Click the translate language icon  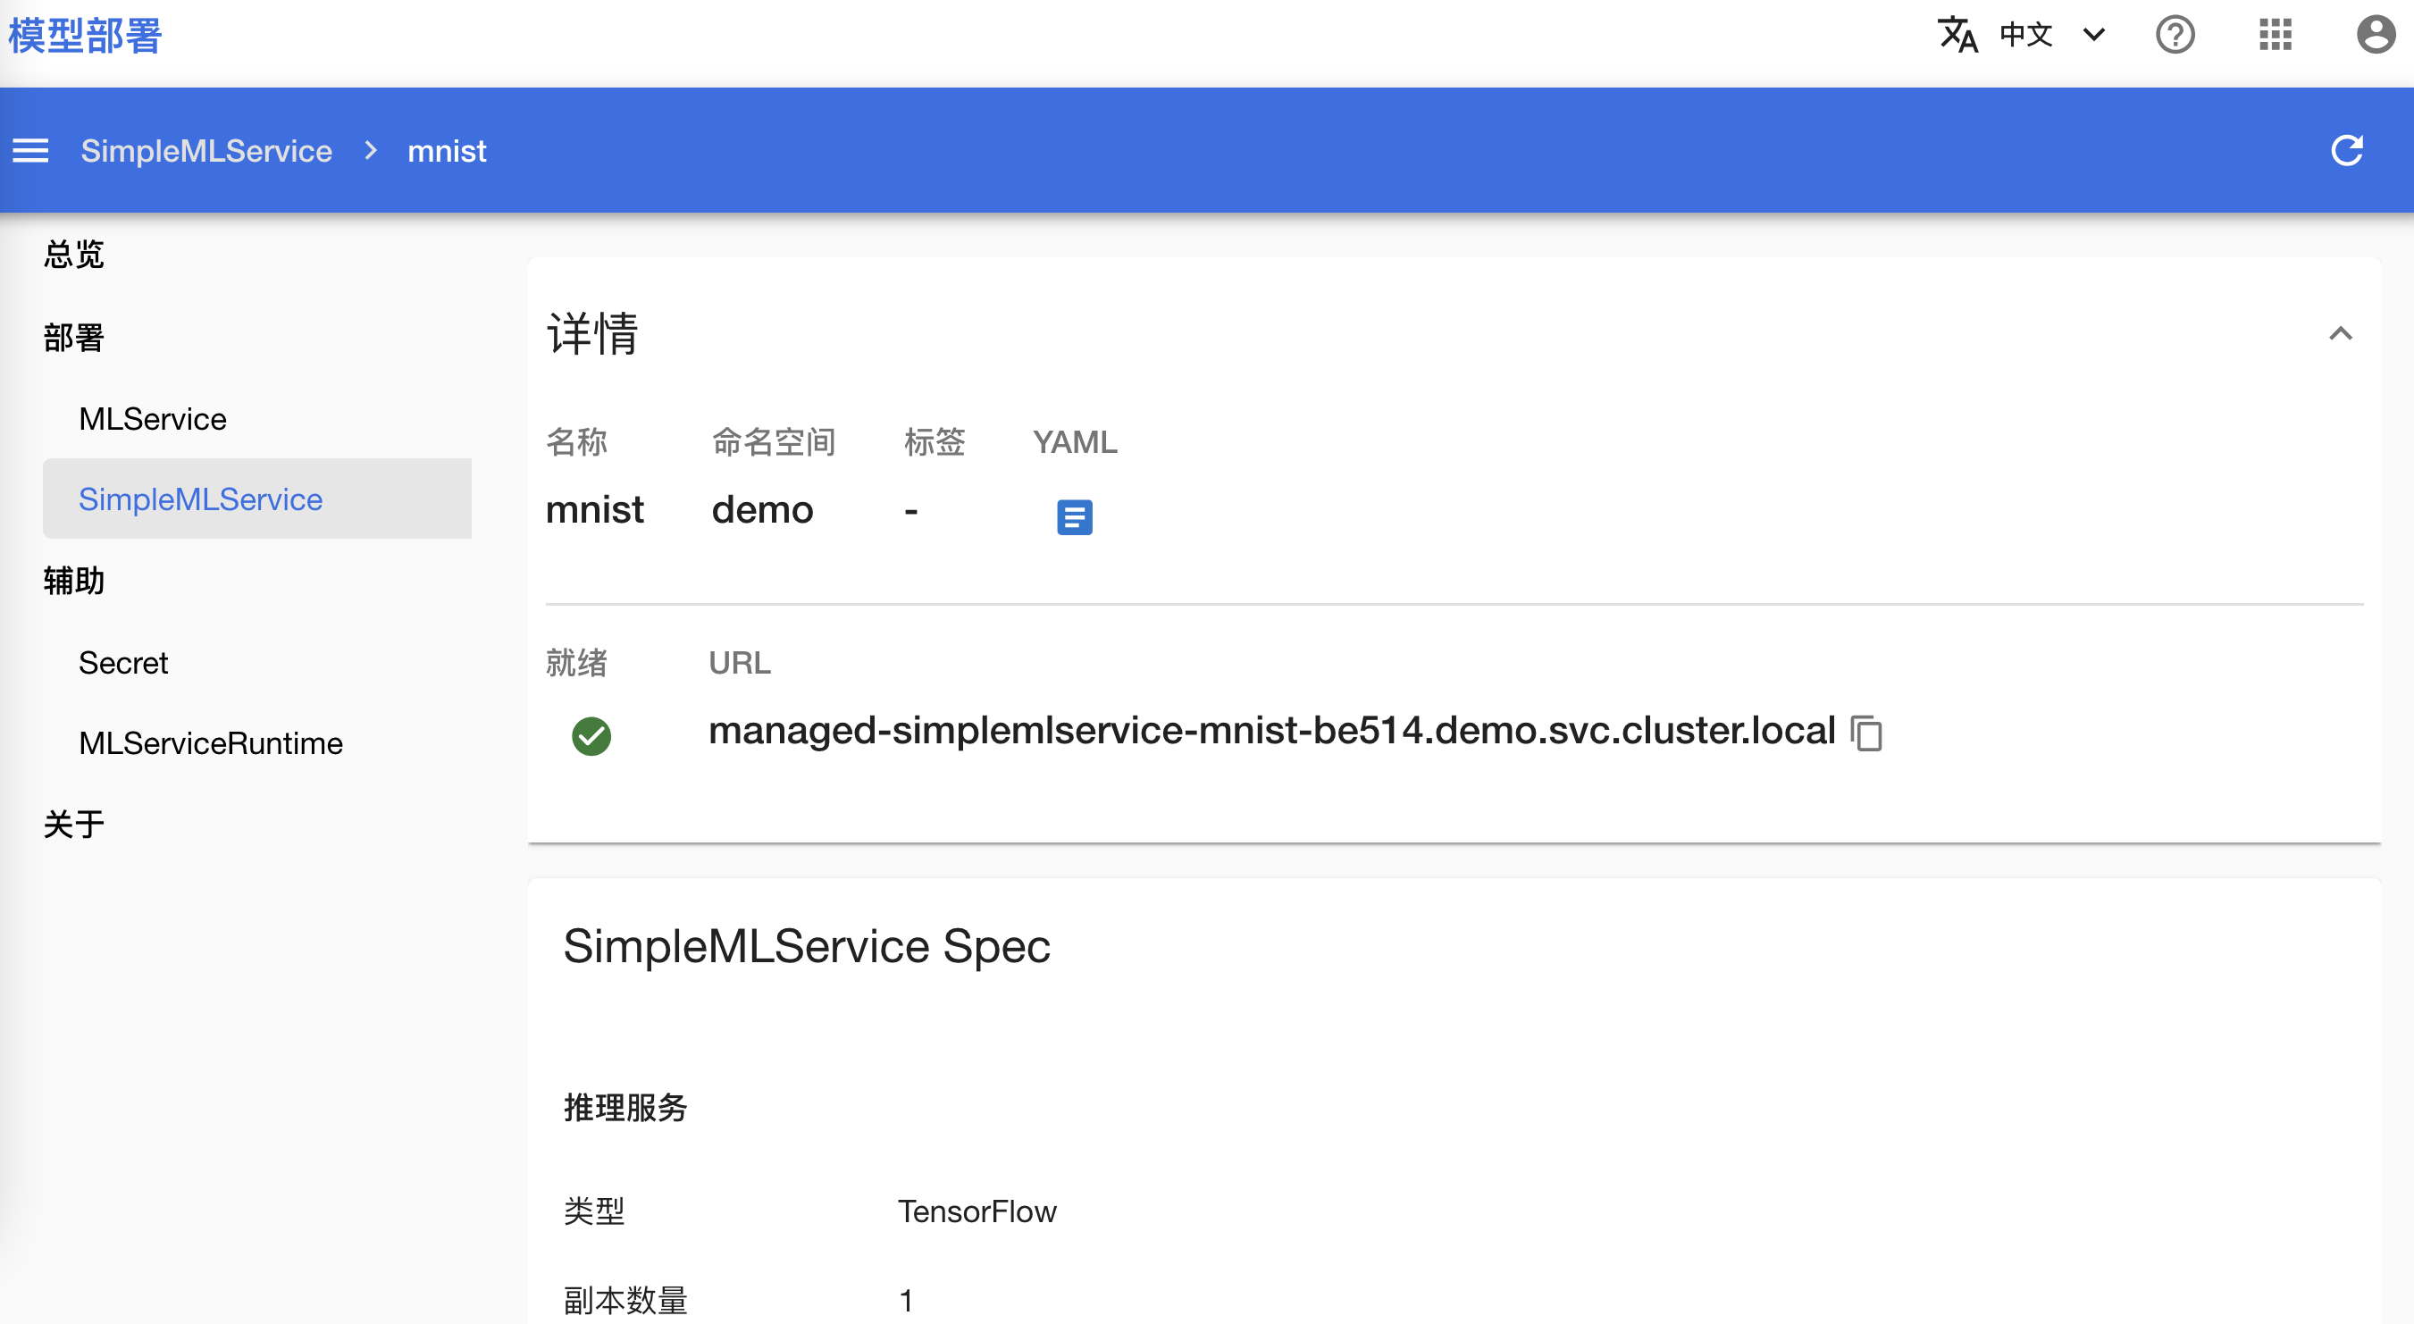coord(1957,36)
